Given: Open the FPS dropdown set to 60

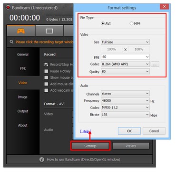Looking at the screenshot, I should pyautogui.click(x=125, y=57).
